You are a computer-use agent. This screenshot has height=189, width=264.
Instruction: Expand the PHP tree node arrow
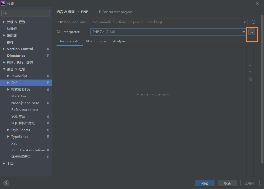(8, 83)
